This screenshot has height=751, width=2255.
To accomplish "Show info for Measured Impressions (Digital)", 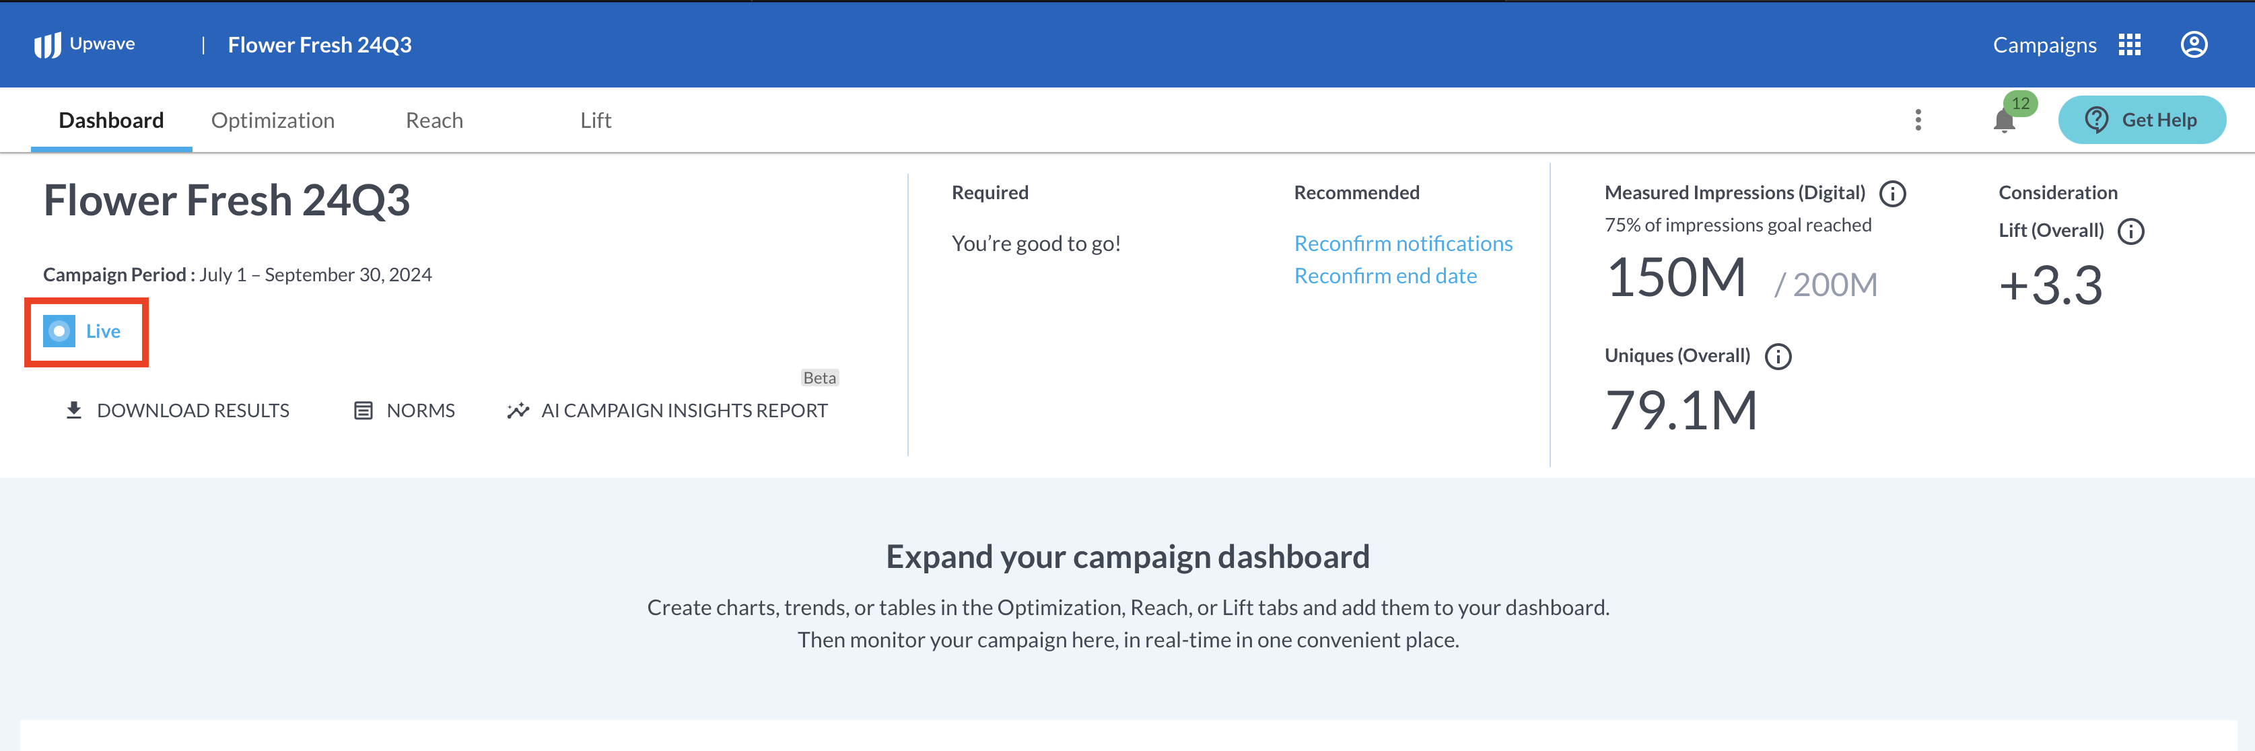I will tap(1892, 193).
